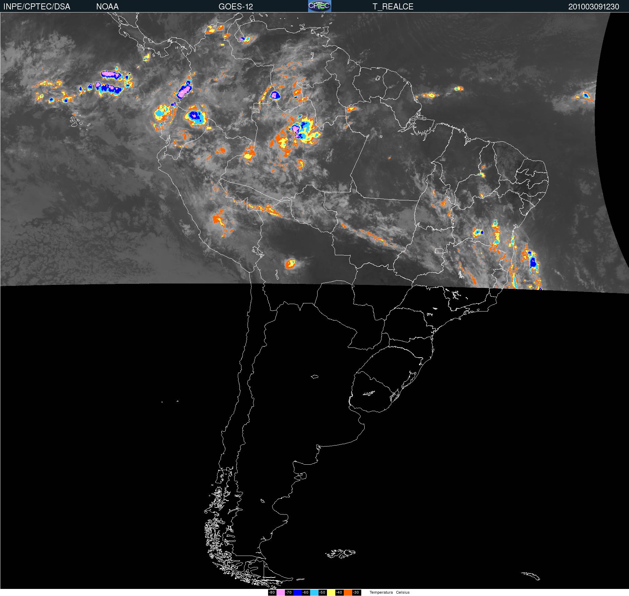This screenshot has width=629, height=596.
Task: Click the pink legend color swatch
Action: pyautogui.click(x=281, y=593)
